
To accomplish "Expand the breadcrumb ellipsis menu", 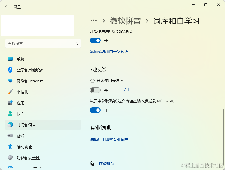I will click(94, 20).
